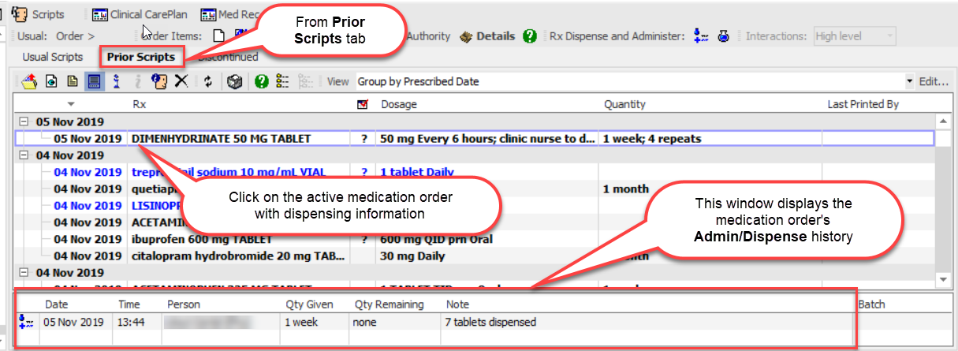This screenshot has height=351, width=958.
Task: Click the checkbox column header icon
Action: click(x=363, y=104)
